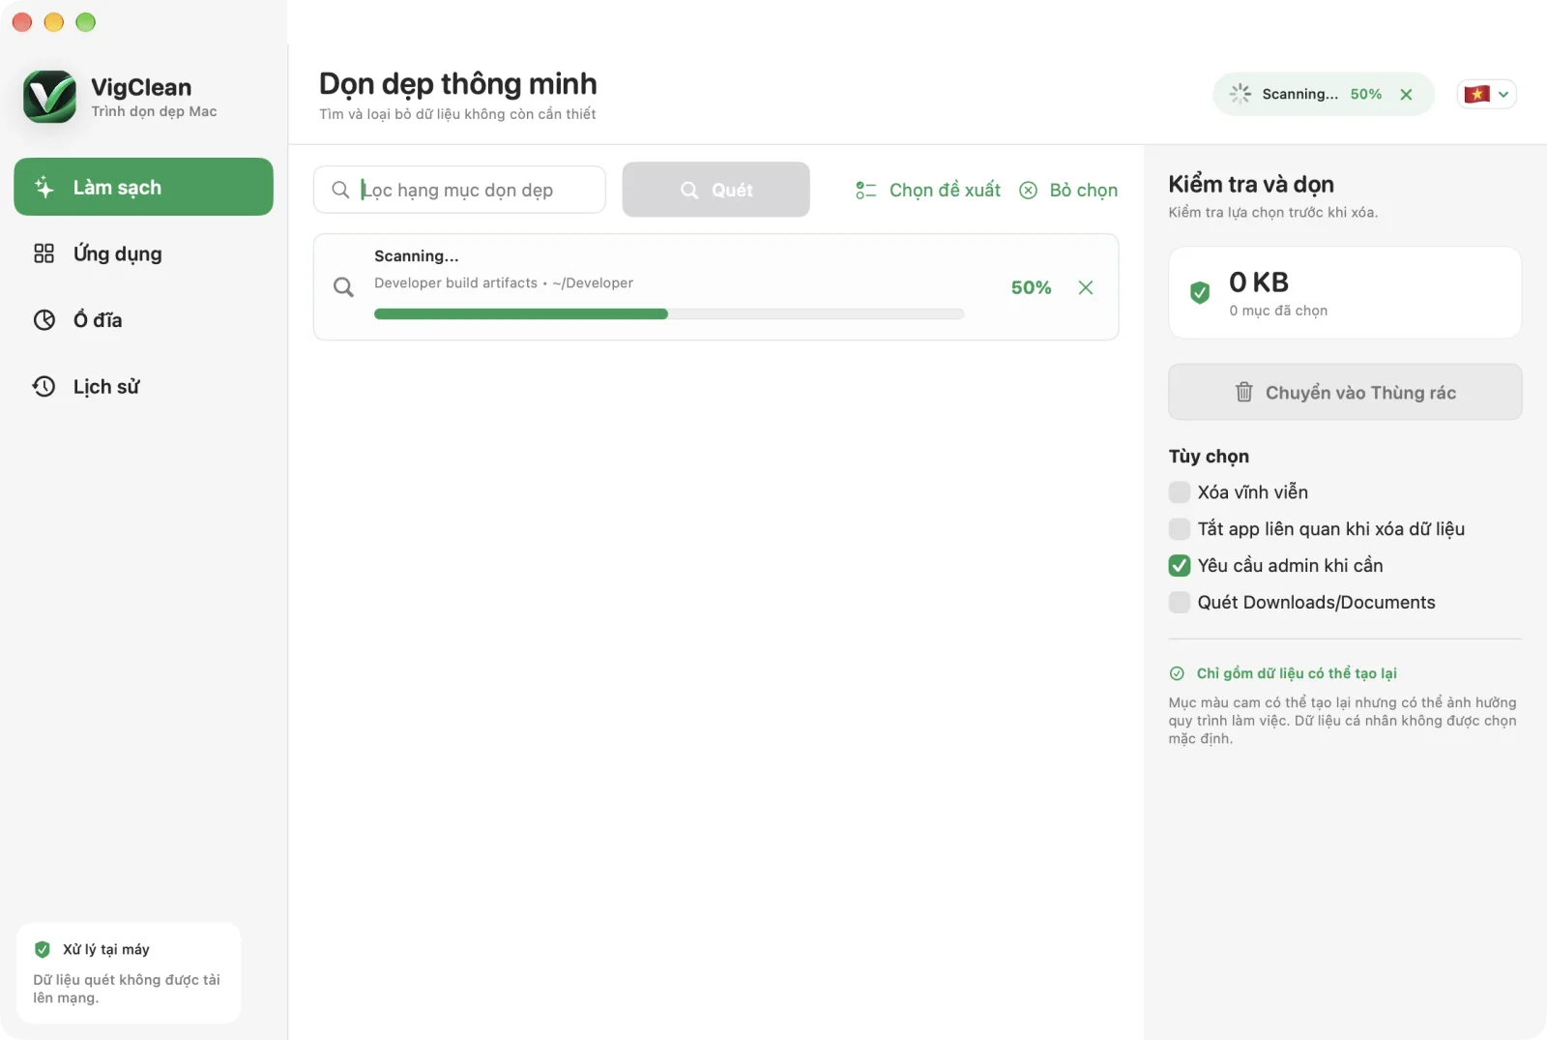Screen dimensions: 1547x1040
Task: Click the magnifier icon in the scanning card
Action: 343,287
